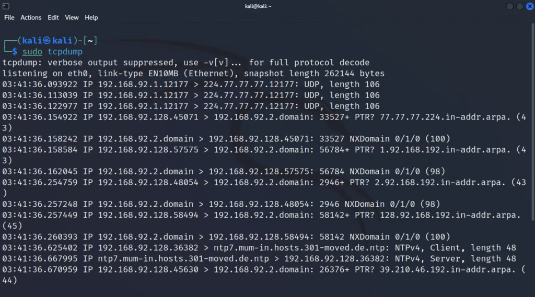Image resolution: width=535 pixels, height=297 pixels.
Task: Click the vertical scrollbar of the terminal
Action: tap(532, 122)
